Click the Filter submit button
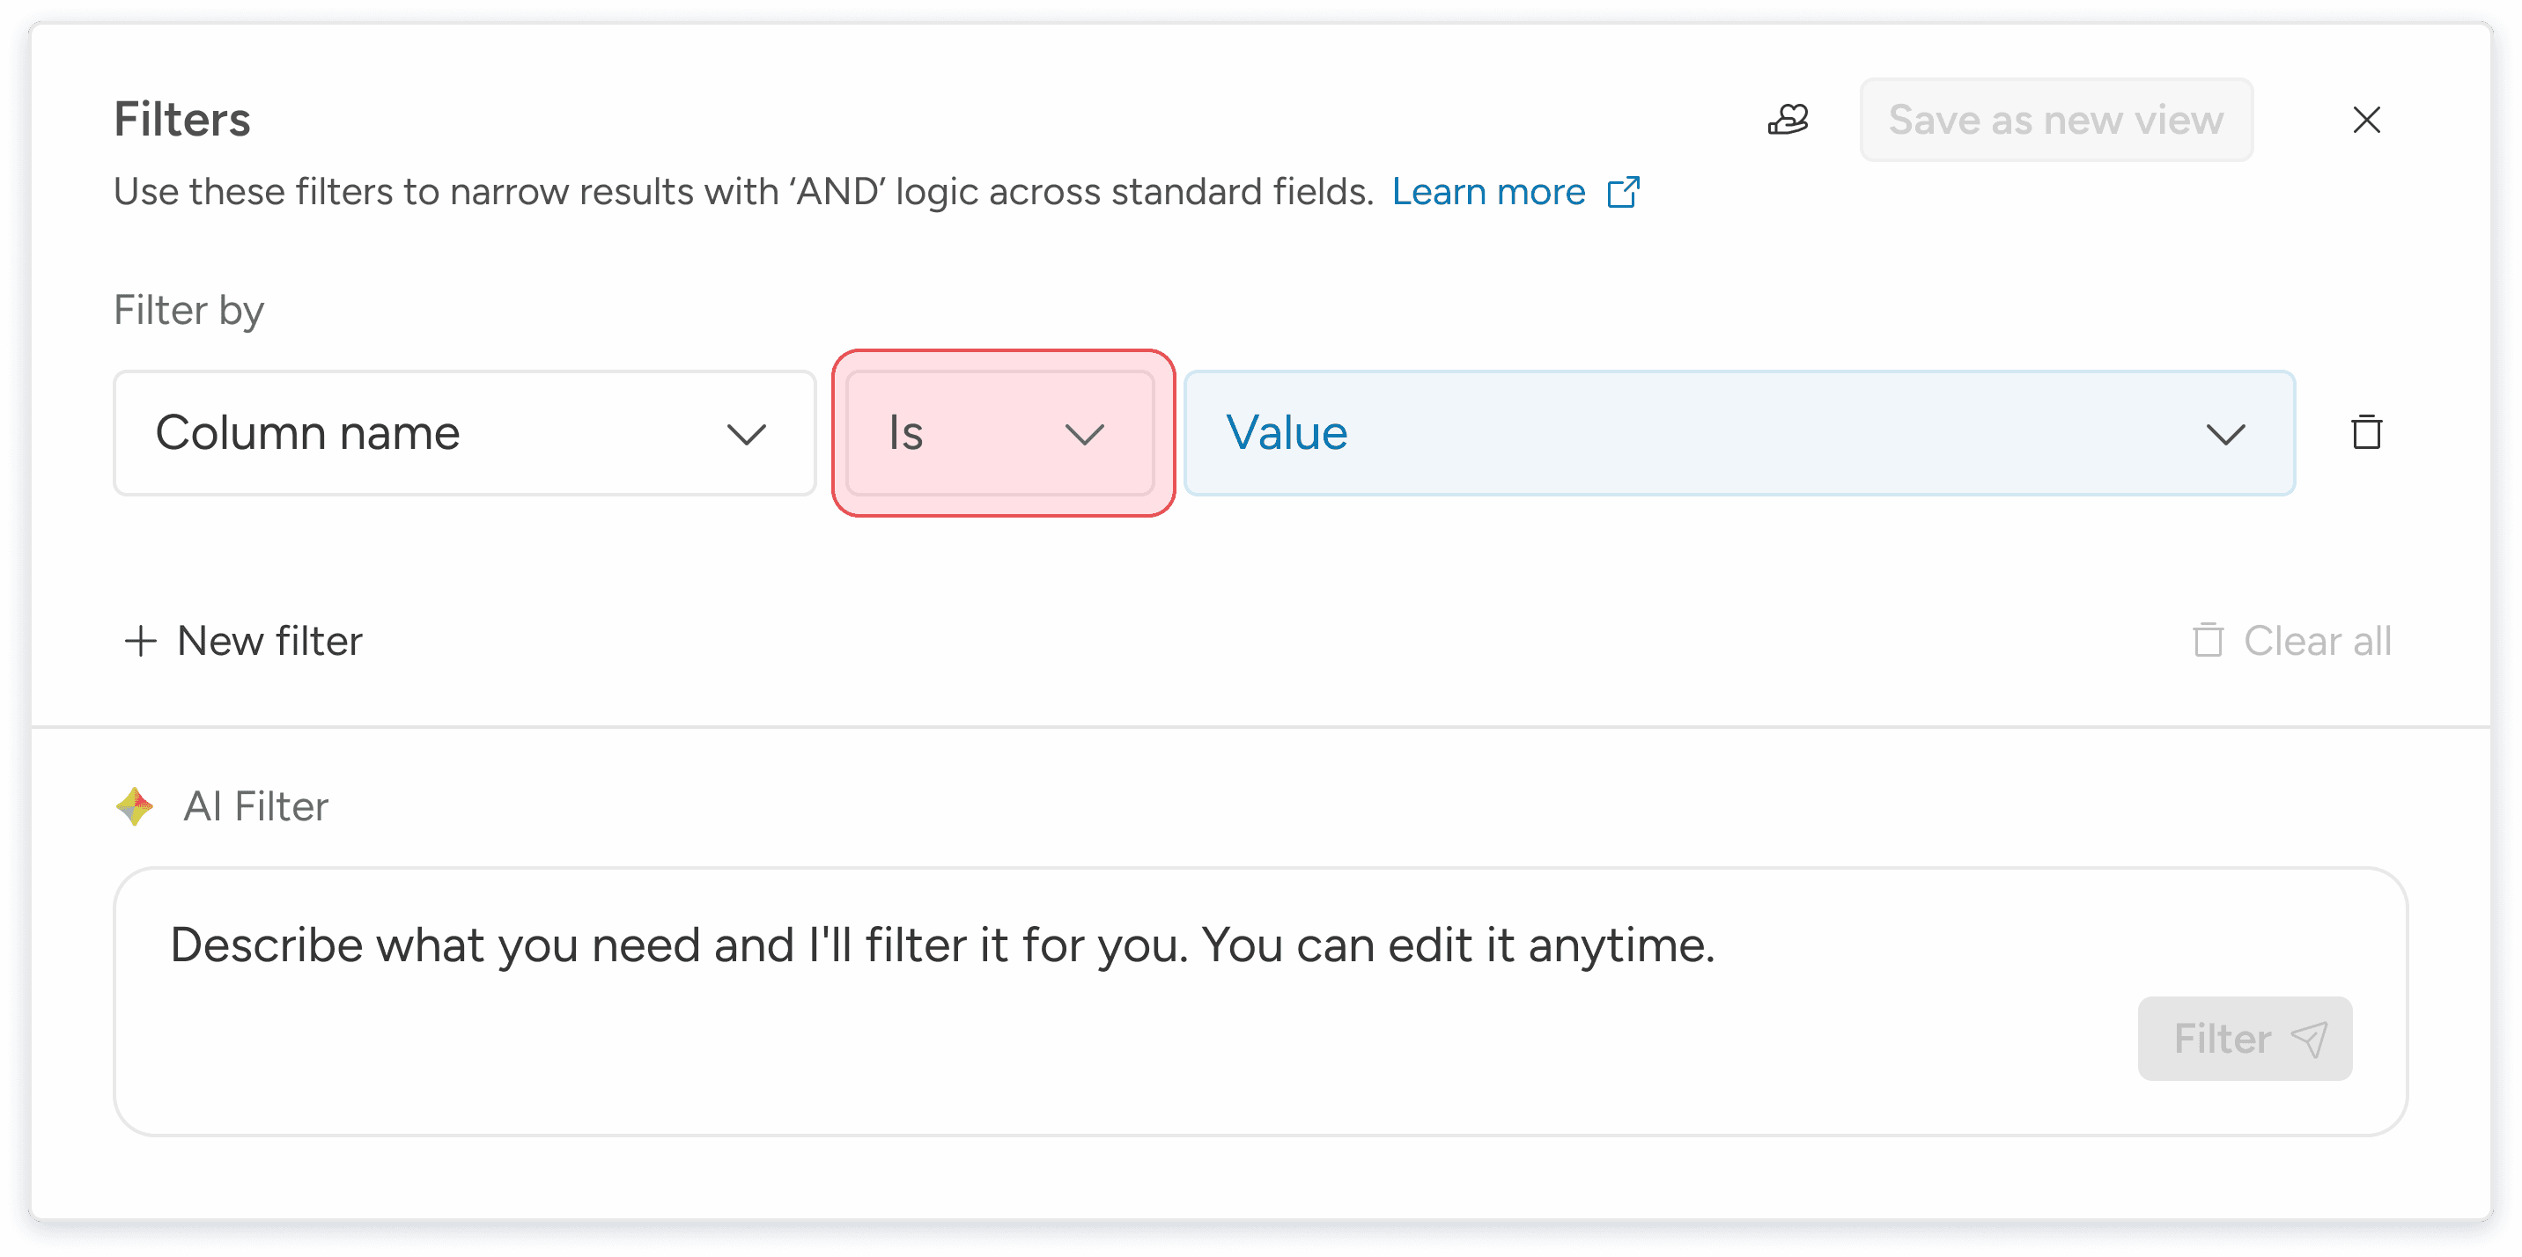 (2244, 1039)
